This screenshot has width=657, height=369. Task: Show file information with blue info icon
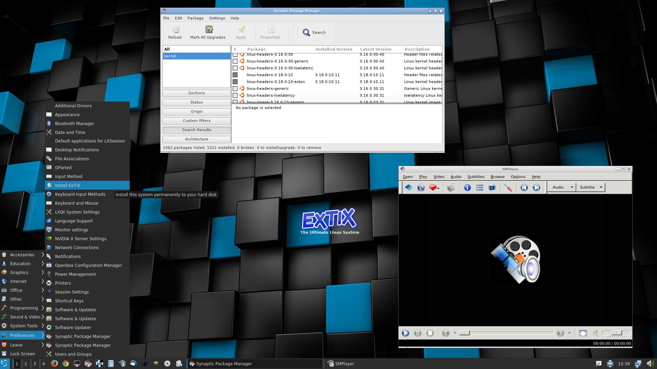467,188
